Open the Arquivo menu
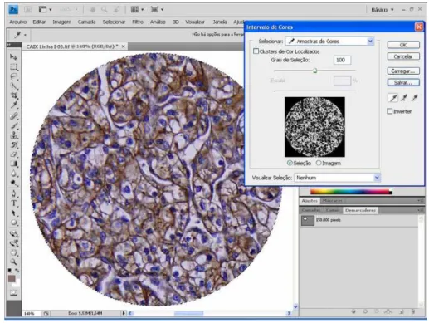 18,22
